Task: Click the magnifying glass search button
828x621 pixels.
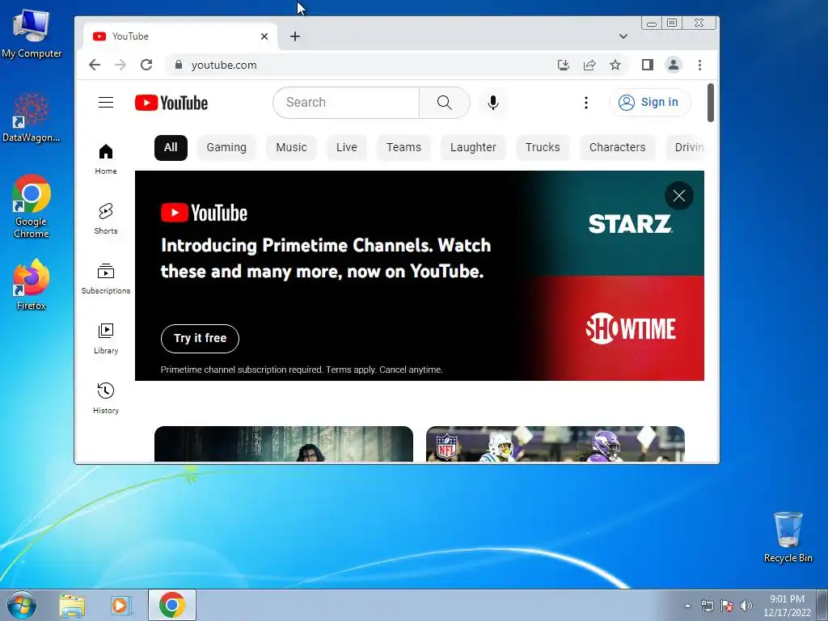Action: [x=444, y=103]
